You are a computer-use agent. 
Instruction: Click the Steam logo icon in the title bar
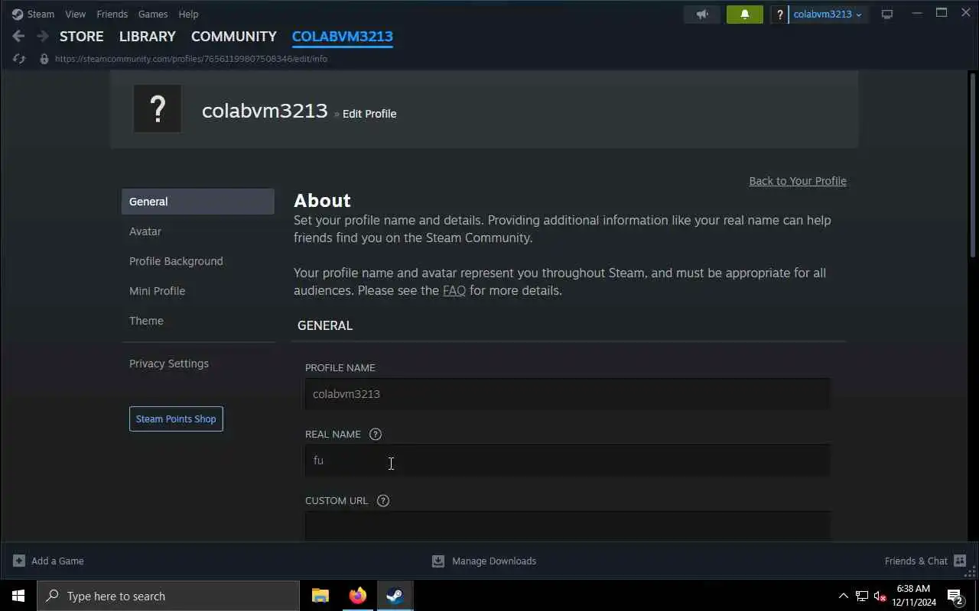(x=18, y=14)
